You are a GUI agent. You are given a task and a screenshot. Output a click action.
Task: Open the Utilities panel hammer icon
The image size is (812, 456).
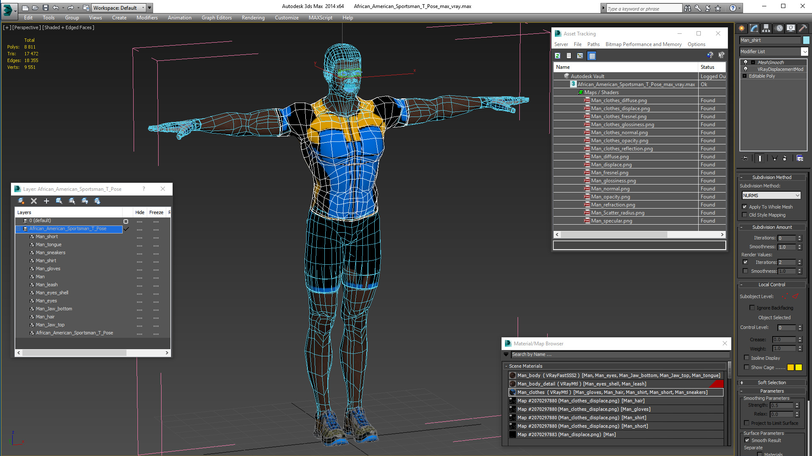[x=803, y=28]
